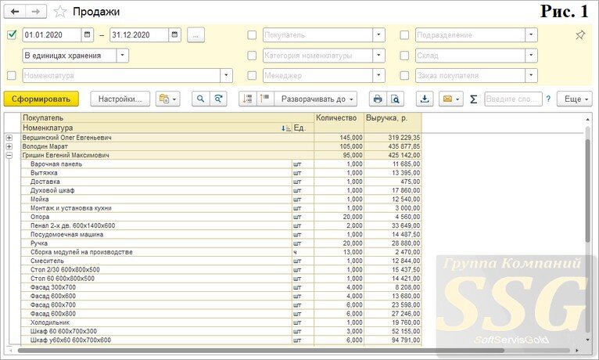
Task: Go forward with the right arrow button
Action: click(x=36, y=12)
